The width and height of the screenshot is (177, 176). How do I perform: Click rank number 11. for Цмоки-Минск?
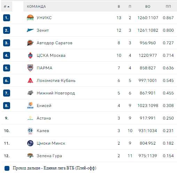(7, 143)
